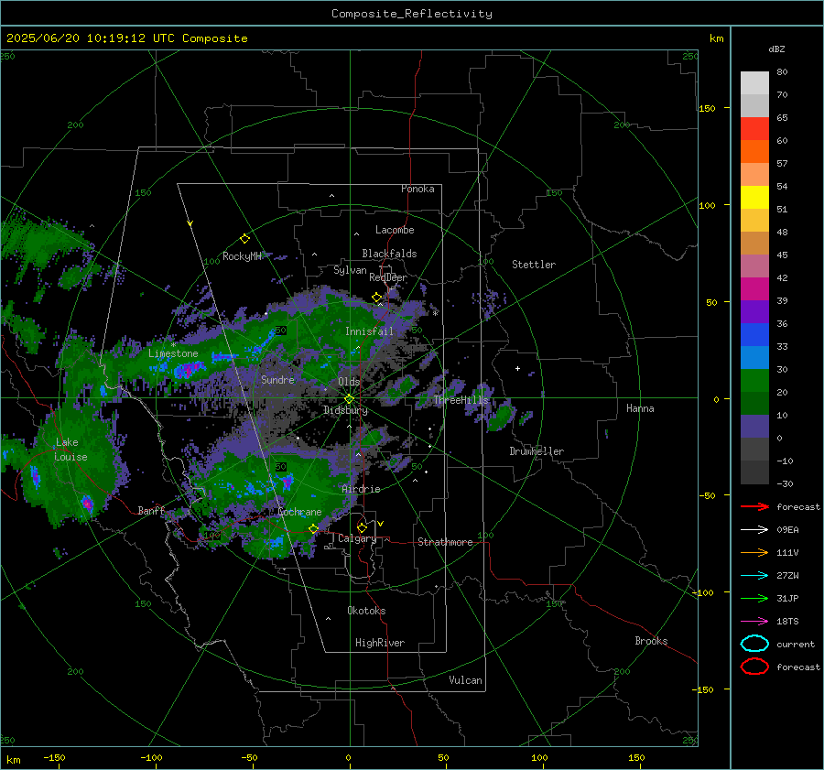Click the yellow diamond marker near RedDeer
The image size is (824, 770).
(x=376, y=298)
